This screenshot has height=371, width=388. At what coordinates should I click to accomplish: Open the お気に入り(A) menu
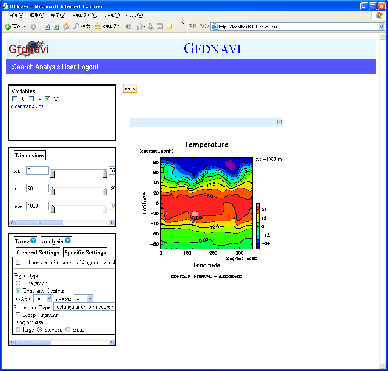[x=84, y=16]
